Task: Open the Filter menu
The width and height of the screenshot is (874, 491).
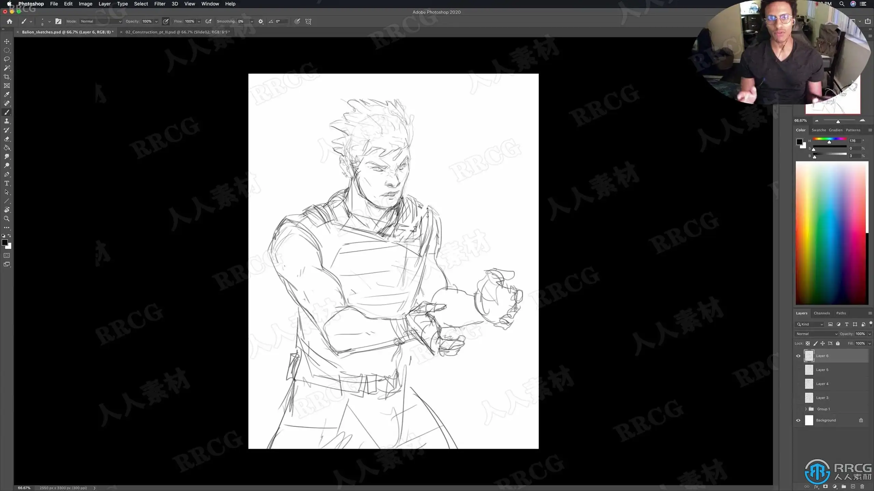Action: pyautogui.click(x=160, y=4)
